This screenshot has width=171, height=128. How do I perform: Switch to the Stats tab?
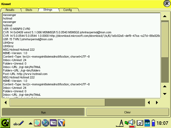pos(29,10)
